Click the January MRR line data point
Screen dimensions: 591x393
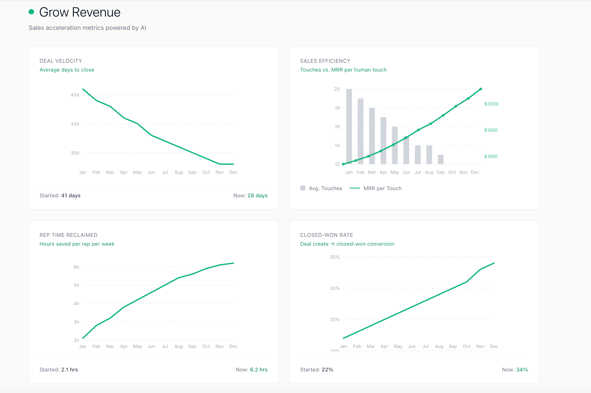pos(343,164)
